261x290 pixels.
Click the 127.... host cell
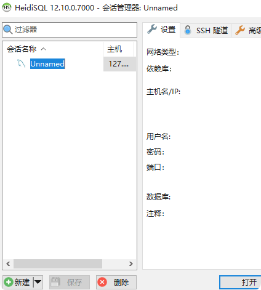[119, 64]
